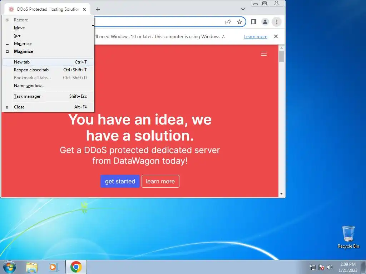Click the Share this page icon
Screen dimensions: 366x274
tap(228, 22)
